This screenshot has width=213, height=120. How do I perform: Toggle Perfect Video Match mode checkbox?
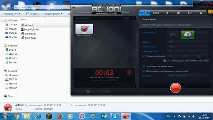pos(168,61)
